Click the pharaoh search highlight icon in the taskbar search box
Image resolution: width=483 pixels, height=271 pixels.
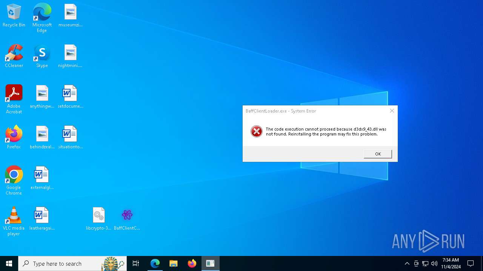[113, 263]
